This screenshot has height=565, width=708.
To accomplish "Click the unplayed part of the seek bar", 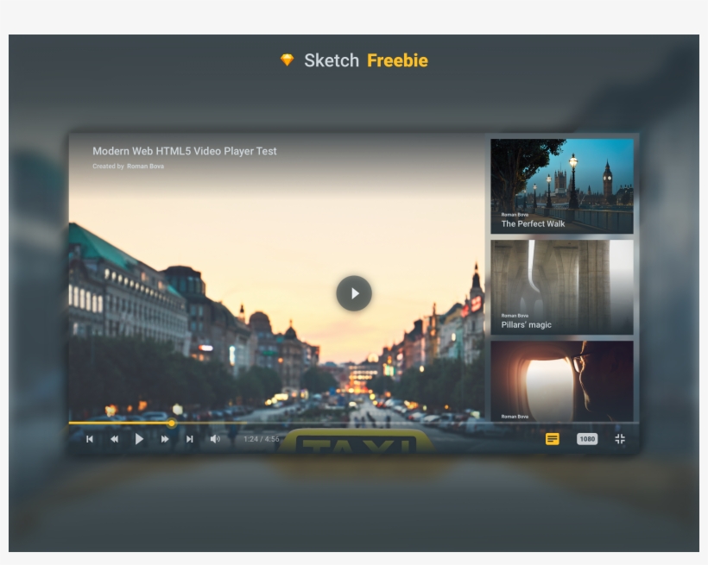I will pos(345,423).
